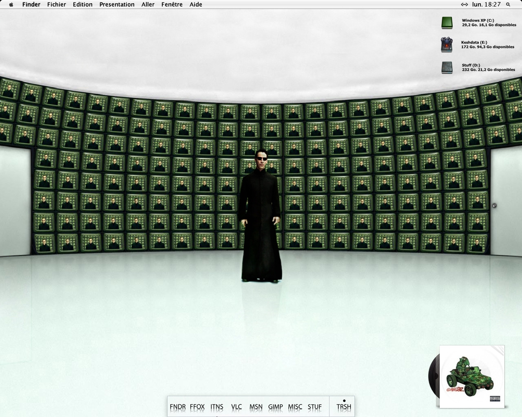This screenshot has height=417, width=522.
Task: Open the Spotlight search magnifier icon
Action: tap(508, 4)
